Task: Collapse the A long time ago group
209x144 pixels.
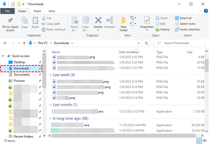Action: [x=51, y=118]
